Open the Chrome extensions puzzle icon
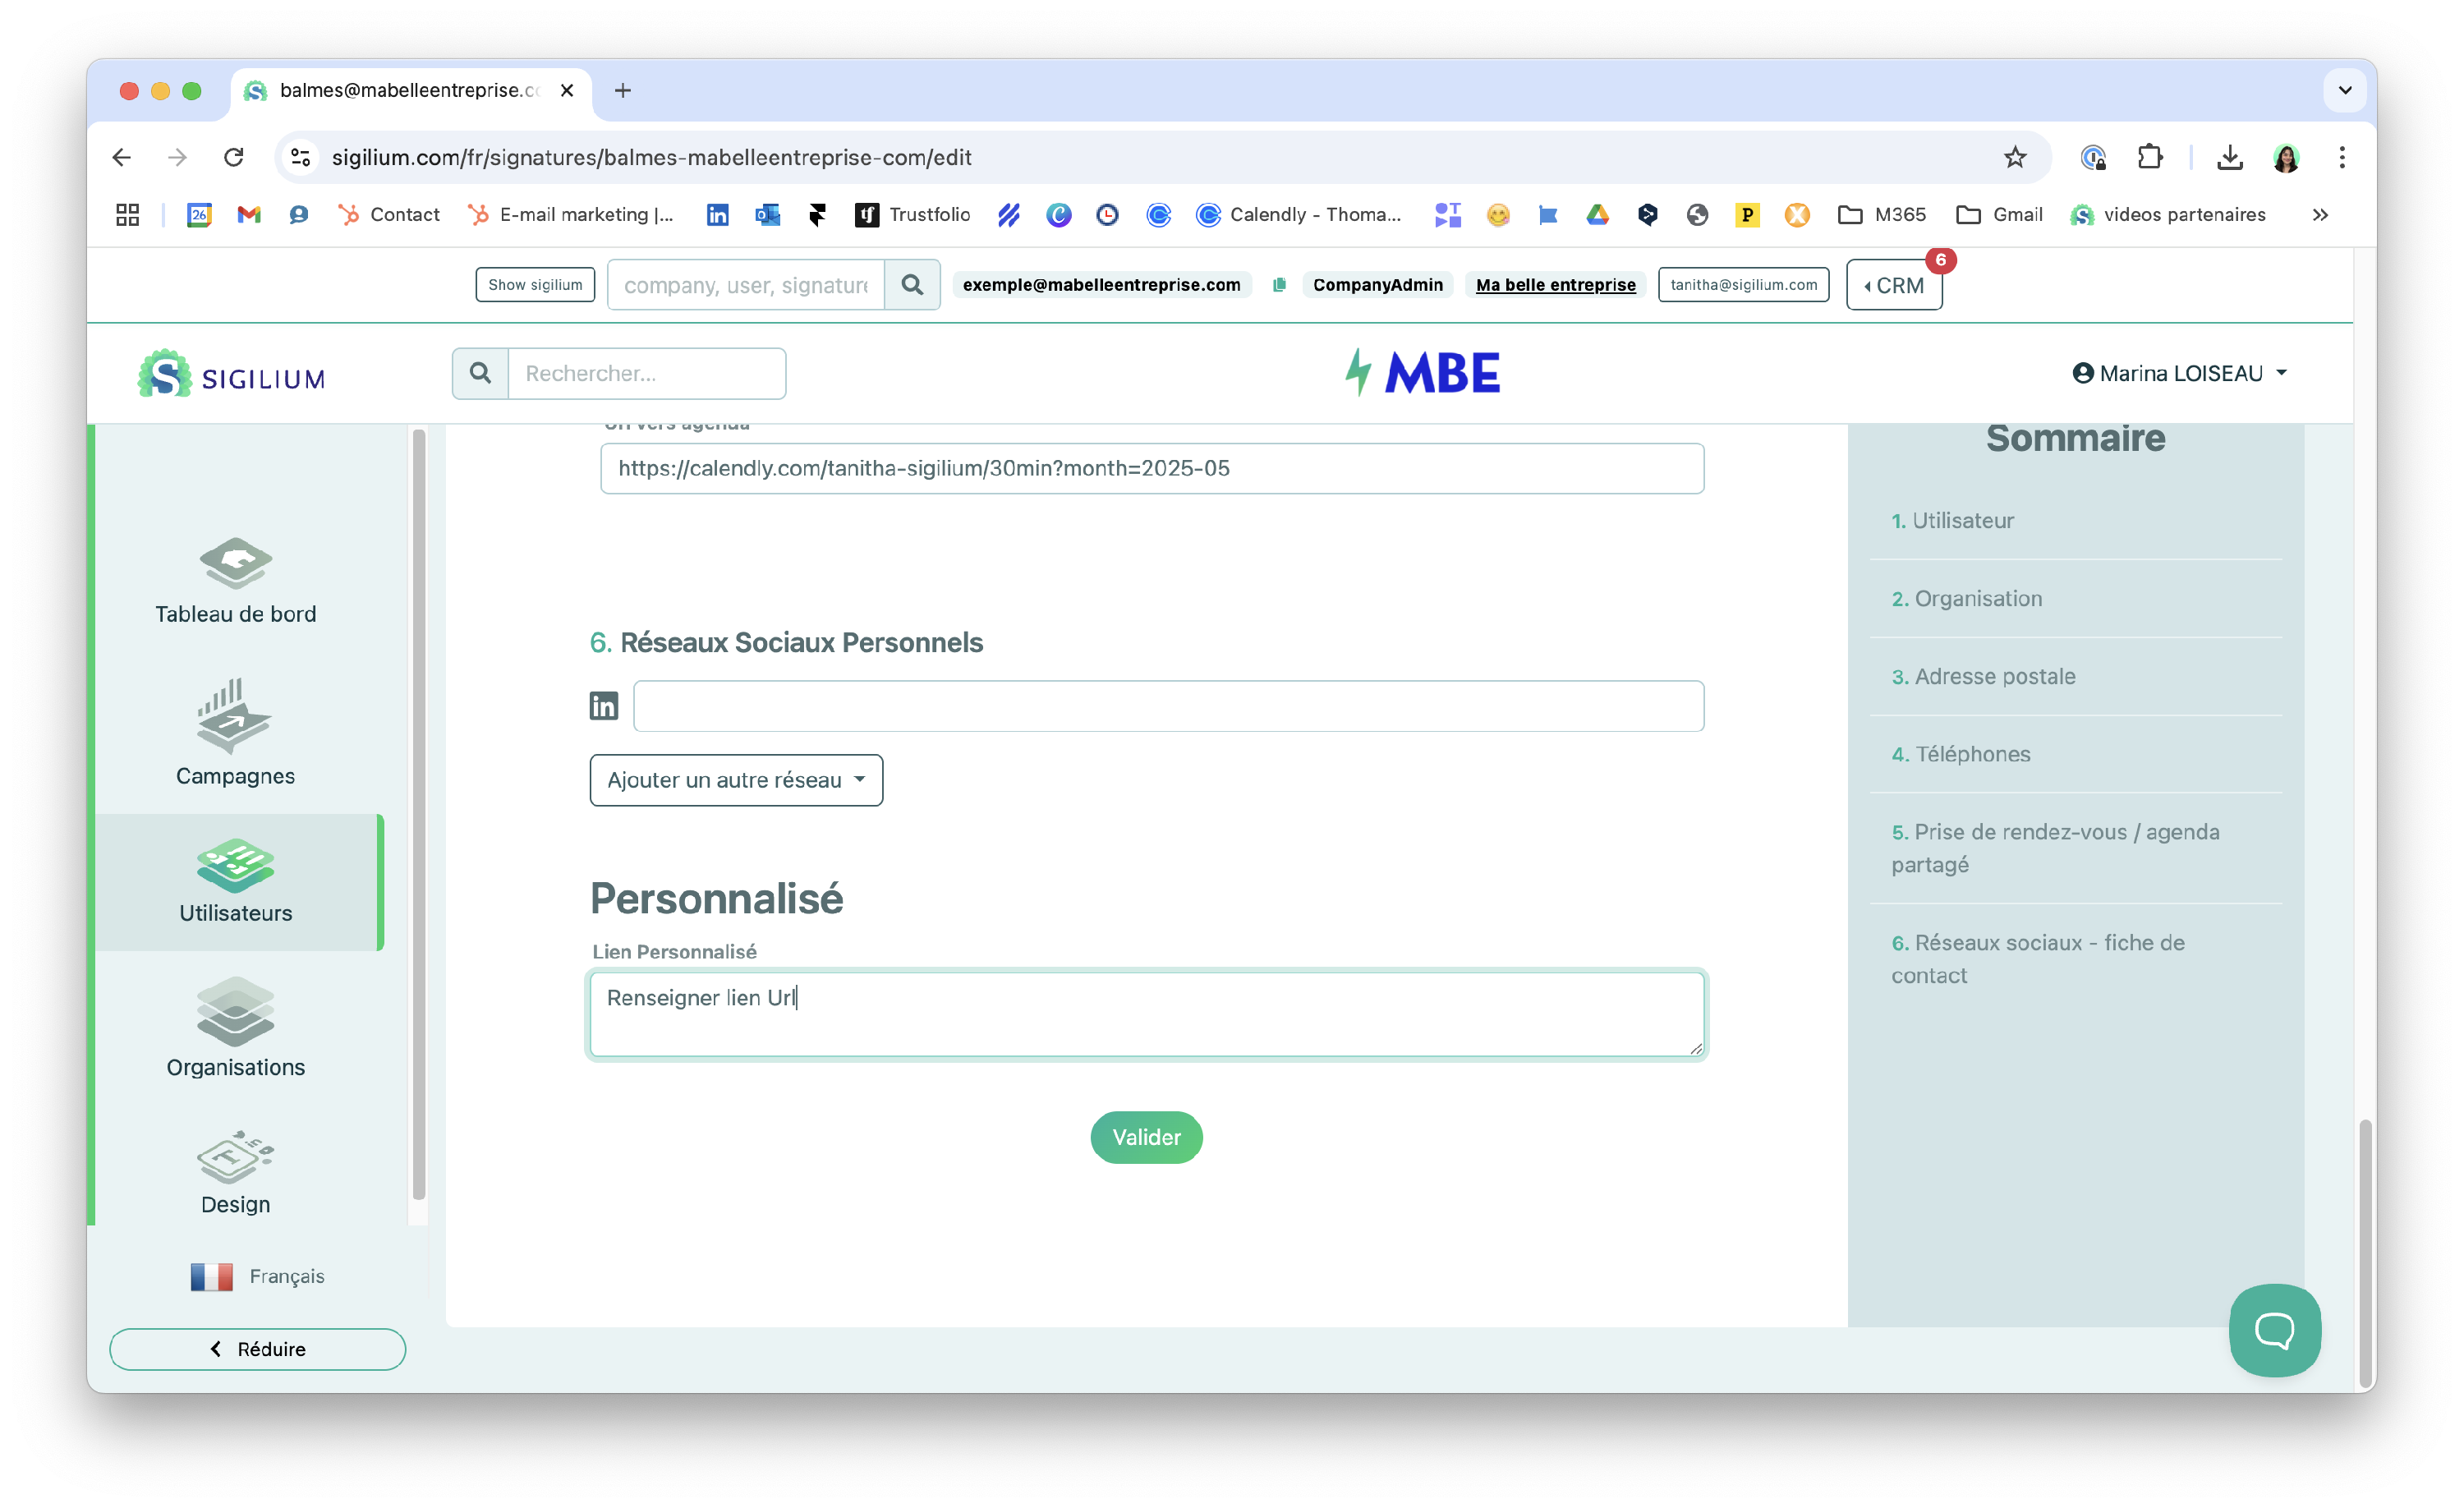 pos(2149,157)
